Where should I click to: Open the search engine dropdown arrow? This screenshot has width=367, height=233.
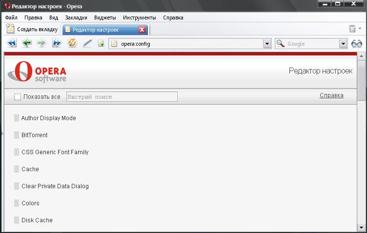[343, 44]
